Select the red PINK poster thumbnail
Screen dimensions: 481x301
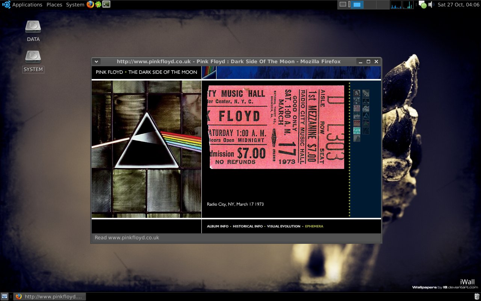(357, 123)
